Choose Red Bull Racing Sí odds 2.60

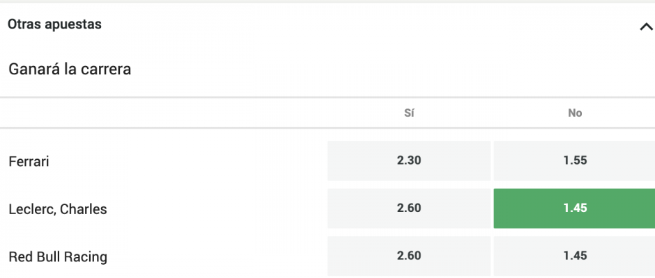409,256
